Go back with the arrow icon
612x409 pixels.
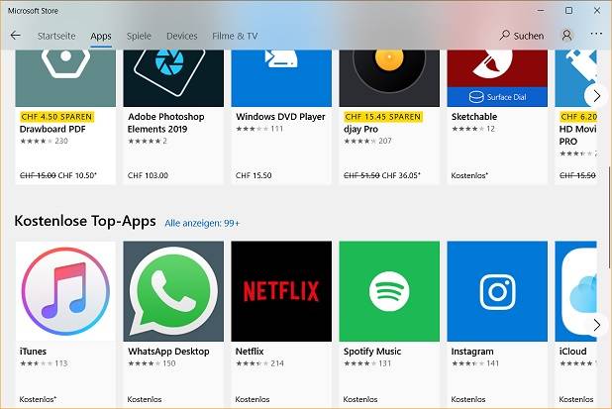tap(16, 36)
